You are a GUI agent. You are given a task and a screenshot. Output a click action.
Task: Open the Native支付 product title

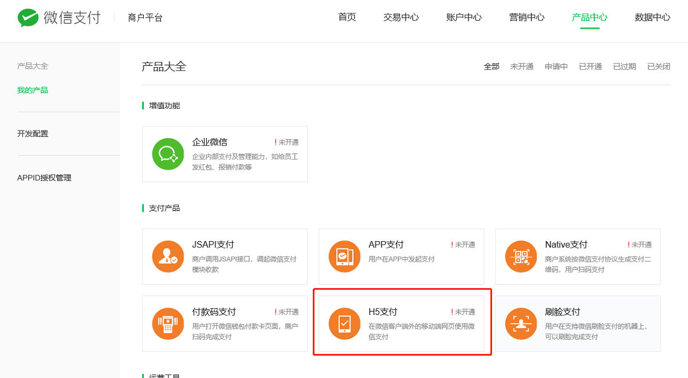click(567, 245)
